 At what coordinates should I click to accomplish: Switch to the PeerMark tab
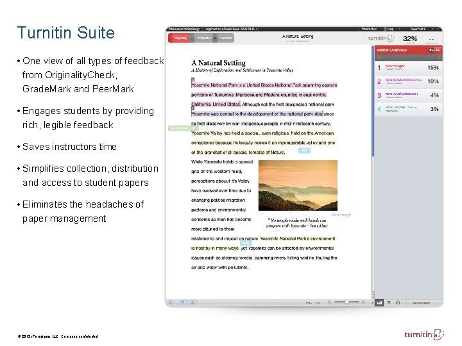[225, 38]
